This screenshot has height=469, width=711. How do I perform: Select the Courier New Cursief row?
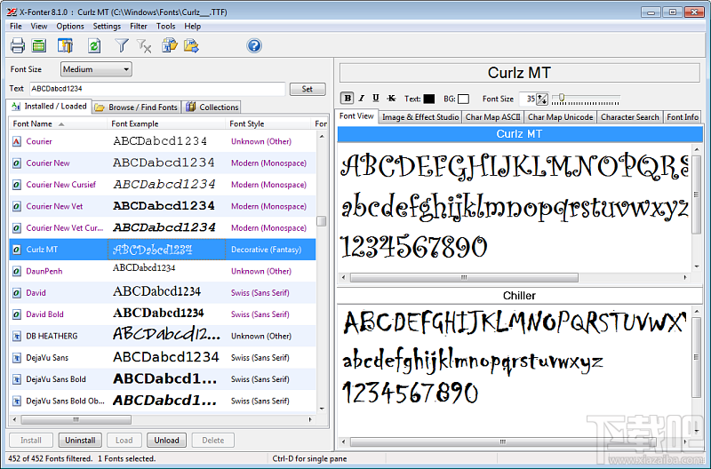coord(163,185)
